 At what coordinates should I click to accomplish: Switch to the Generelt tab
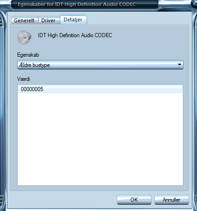[24, 20]
